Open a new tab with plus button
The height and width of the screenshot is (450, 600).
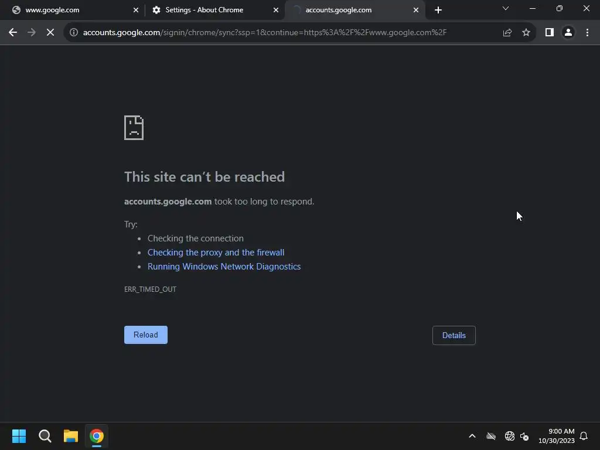[x=438, y=10]
